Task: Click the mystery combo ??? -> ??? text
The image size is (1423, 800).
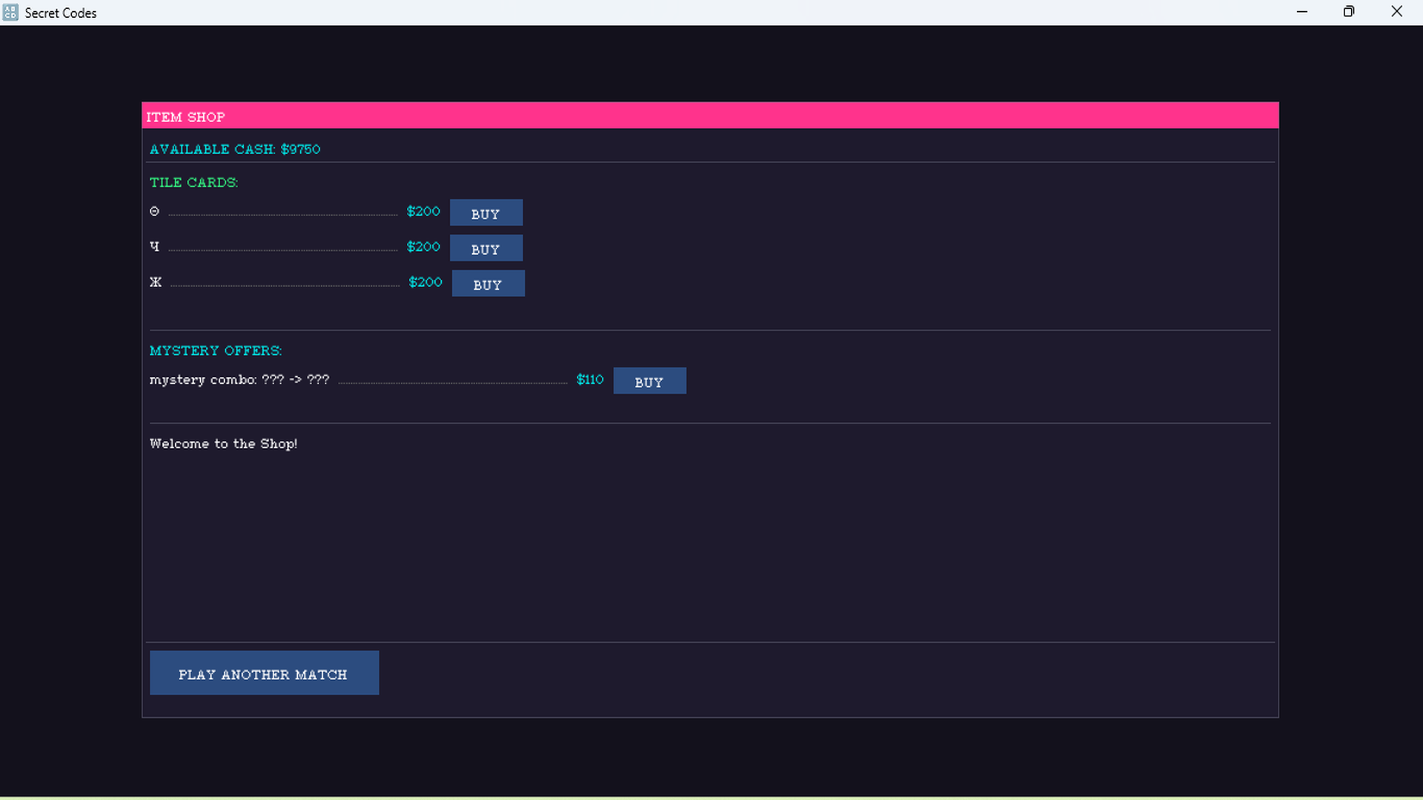Action: [239, 380]
